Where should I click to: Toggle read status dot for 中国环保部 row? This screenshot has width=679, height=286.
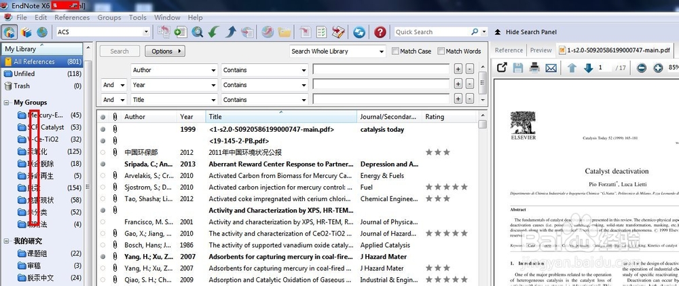(103, 152)
